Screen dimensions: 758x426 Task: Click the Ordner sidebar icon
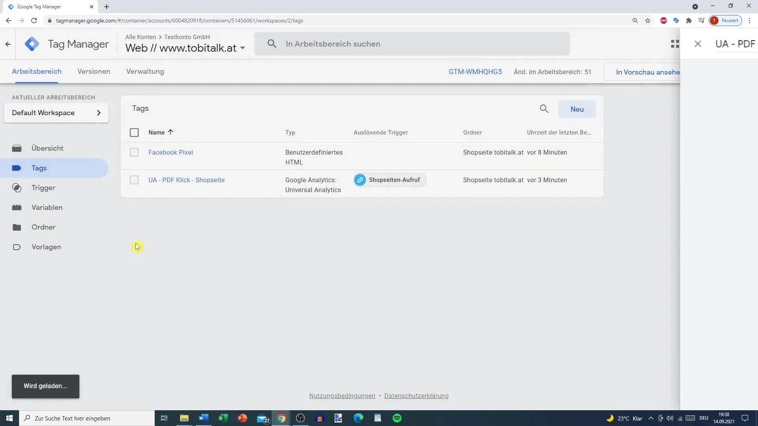click(x=17, y=227)
